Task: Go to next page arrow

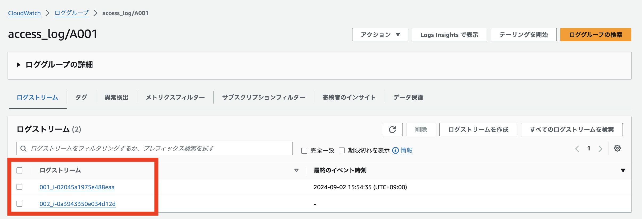Action: pos(600,149)
